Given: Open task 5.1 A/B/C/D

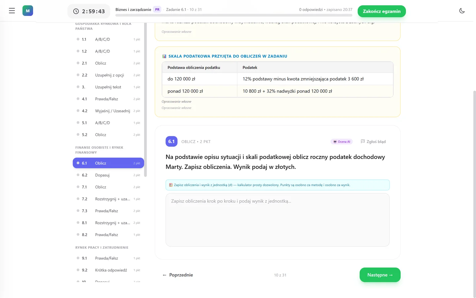Looking at the screenshot, I should (108, 123).
